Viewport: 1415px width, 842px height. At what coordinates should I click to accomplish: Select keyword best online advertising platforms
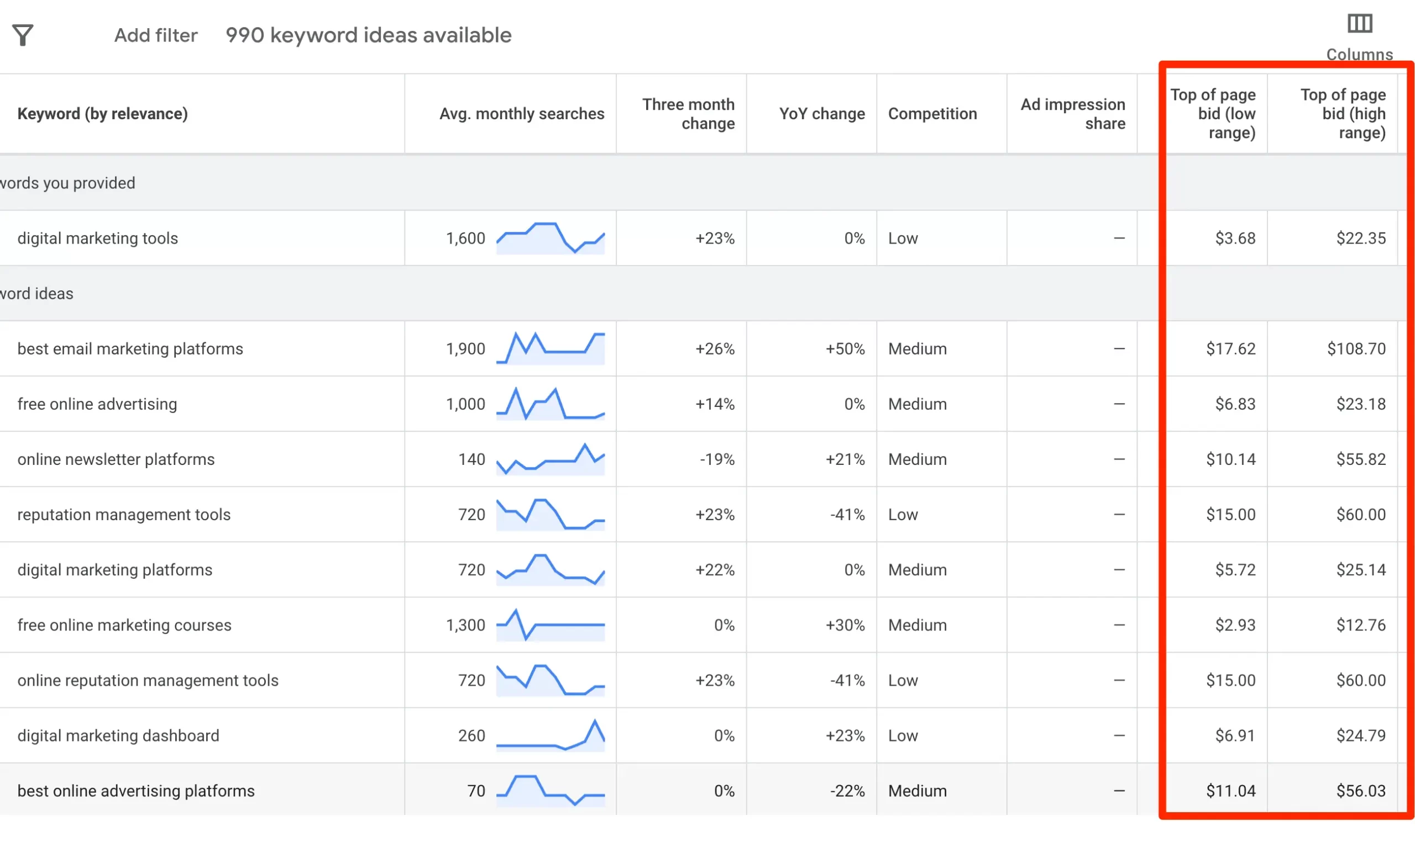136,791
